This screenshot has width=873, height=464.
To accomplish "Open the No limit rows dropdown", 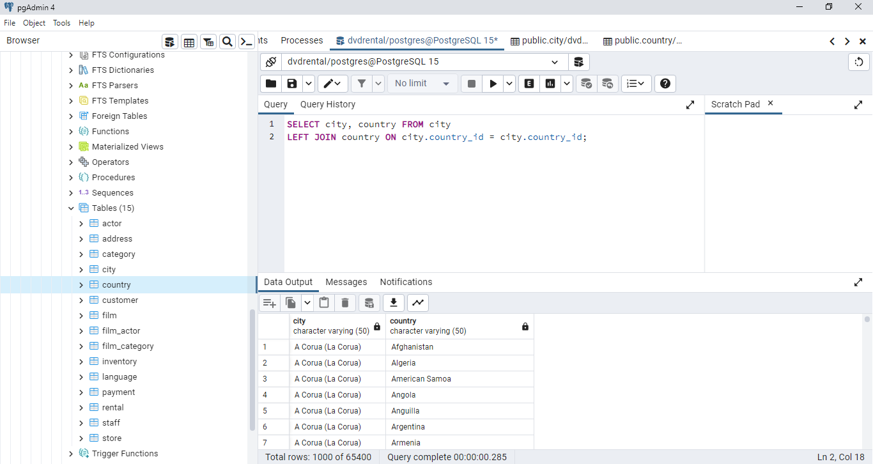I will pyautogui.click(x=422, y=84).
